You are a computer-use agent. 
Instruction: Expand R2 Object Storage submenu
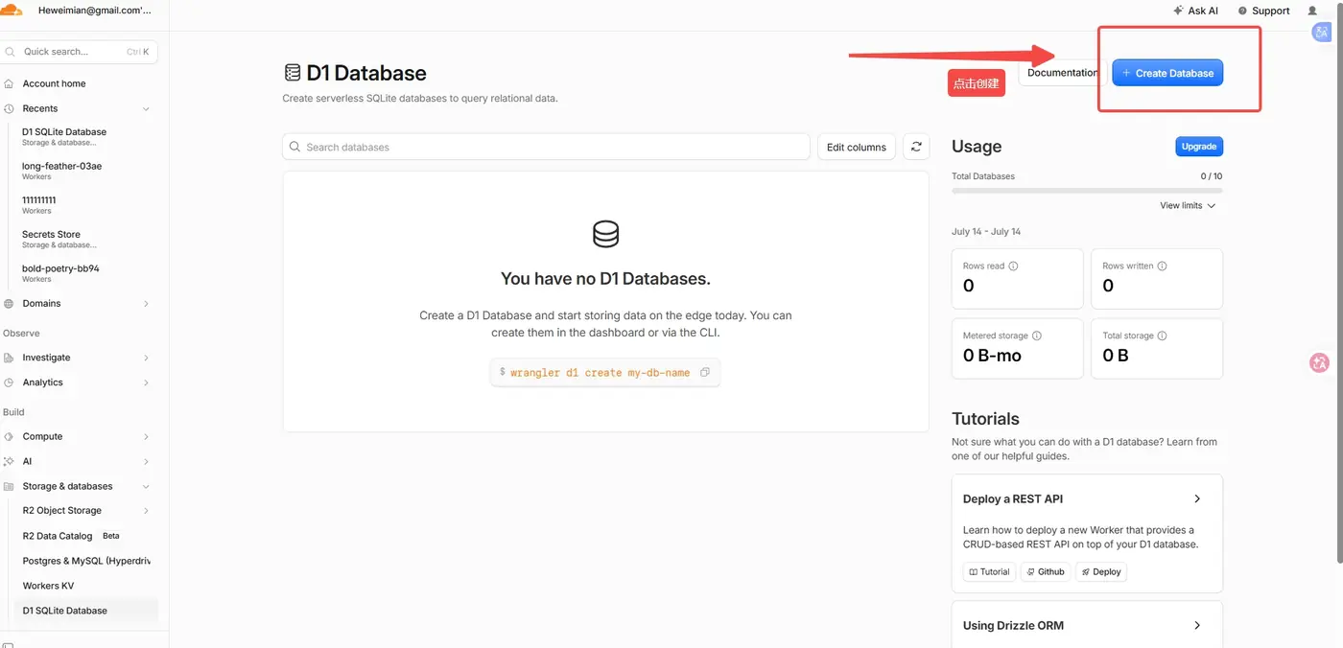[146, 511]
